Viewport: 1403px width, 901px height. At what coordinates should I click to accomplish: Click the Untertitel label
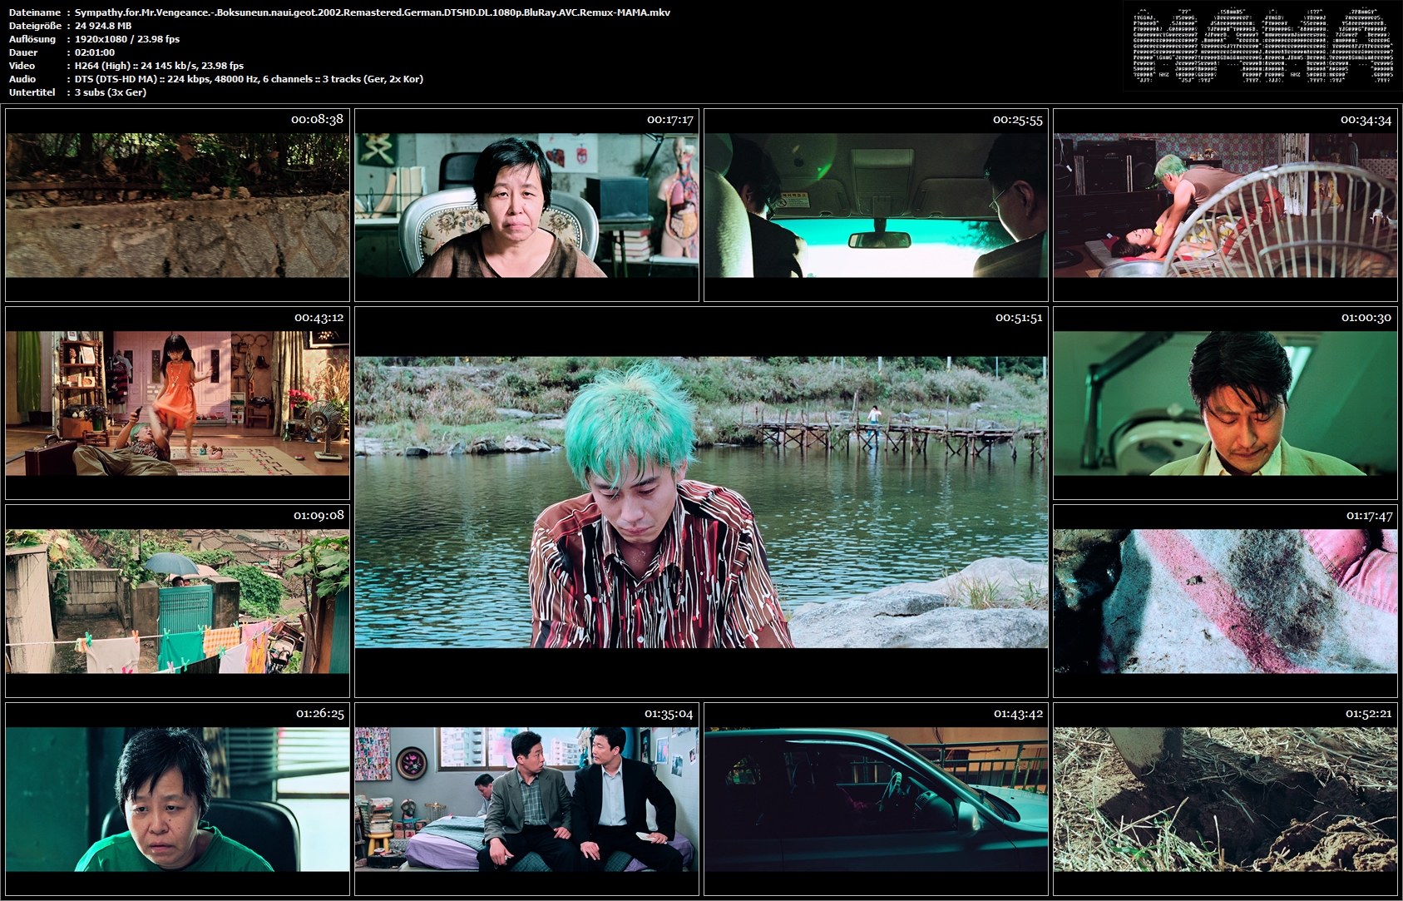[x=32, y=92]
